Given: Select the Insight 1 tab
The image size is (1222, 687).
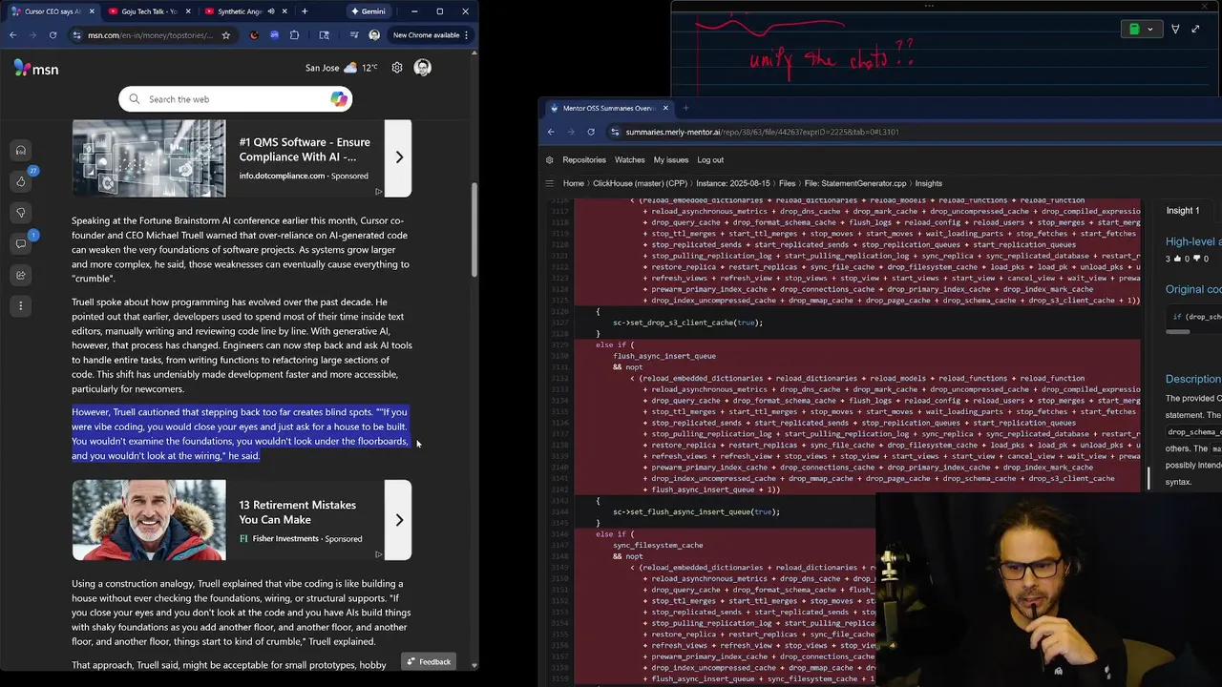Looking at the screenshot, I should pyautogui.click(x=1182, y=210).
